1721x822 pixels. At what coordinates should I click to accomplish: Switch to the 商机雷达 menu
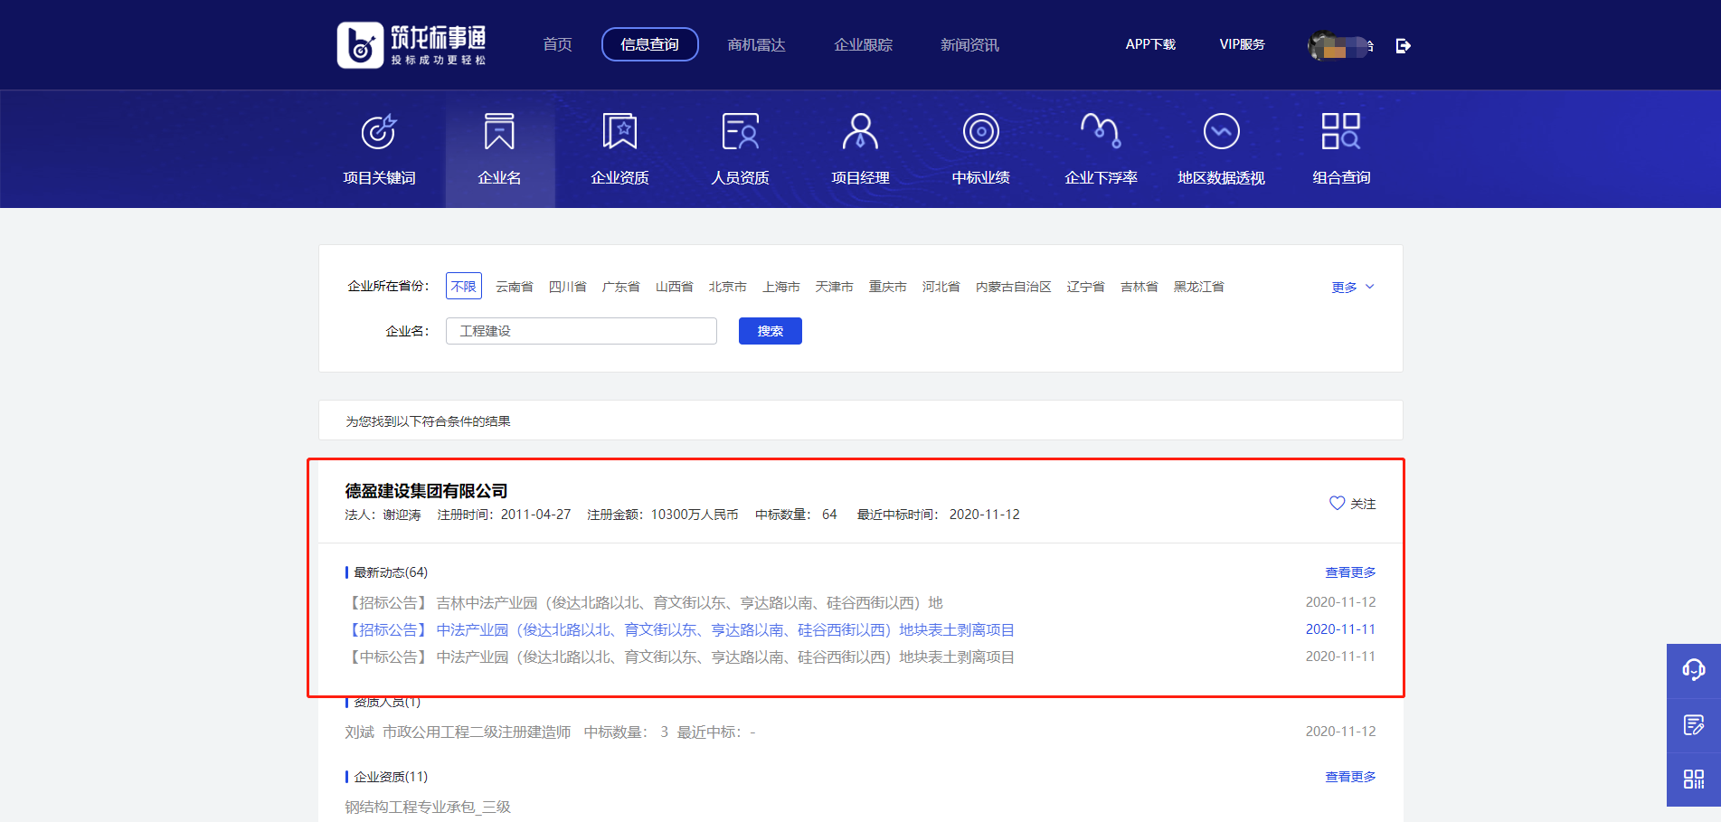(x=757, y=44)
